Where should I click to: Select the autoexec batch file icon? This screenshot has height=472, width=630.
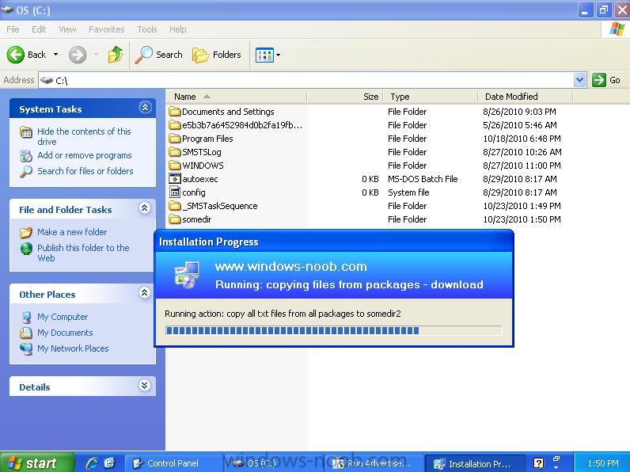[x=175, y=179]
